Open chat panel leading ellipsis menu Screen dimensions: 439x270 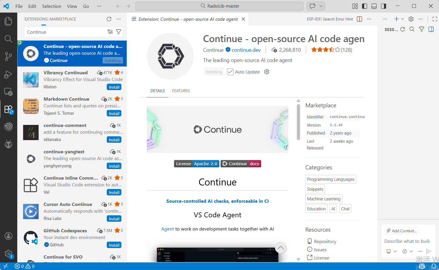coord(385,19)
